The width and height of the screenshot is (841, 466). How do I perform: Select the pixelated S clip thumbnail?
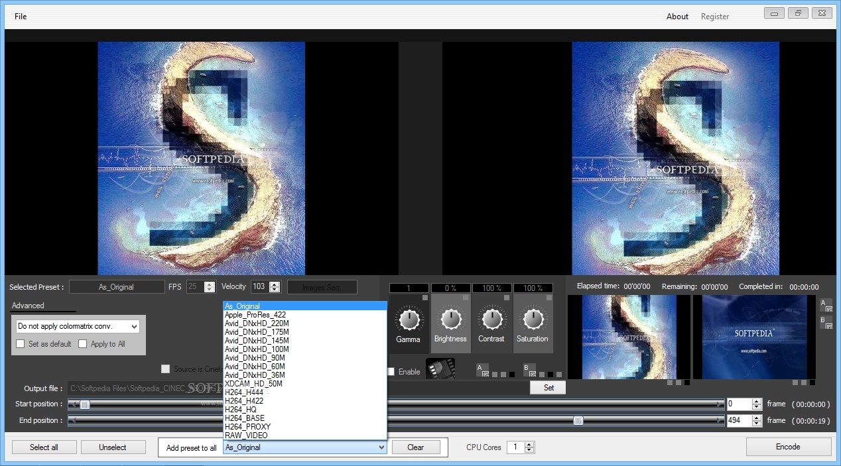coord(629,337)
